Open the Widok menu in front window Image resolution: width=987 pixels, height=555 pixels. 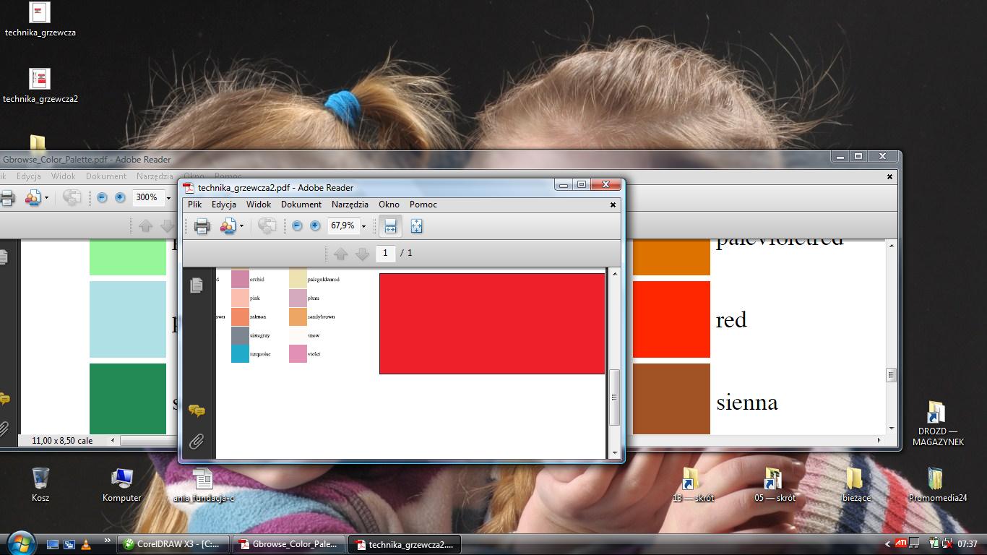[259, 205]
